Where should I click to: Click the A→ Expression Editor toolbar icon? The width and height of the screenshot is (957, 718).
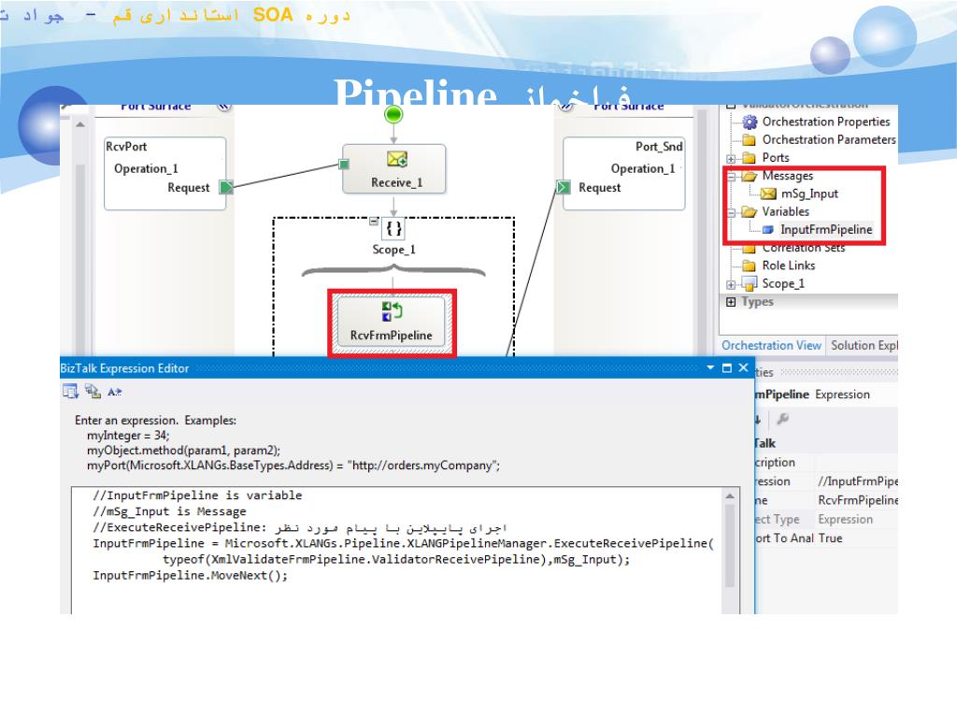[x=115, y=392]
